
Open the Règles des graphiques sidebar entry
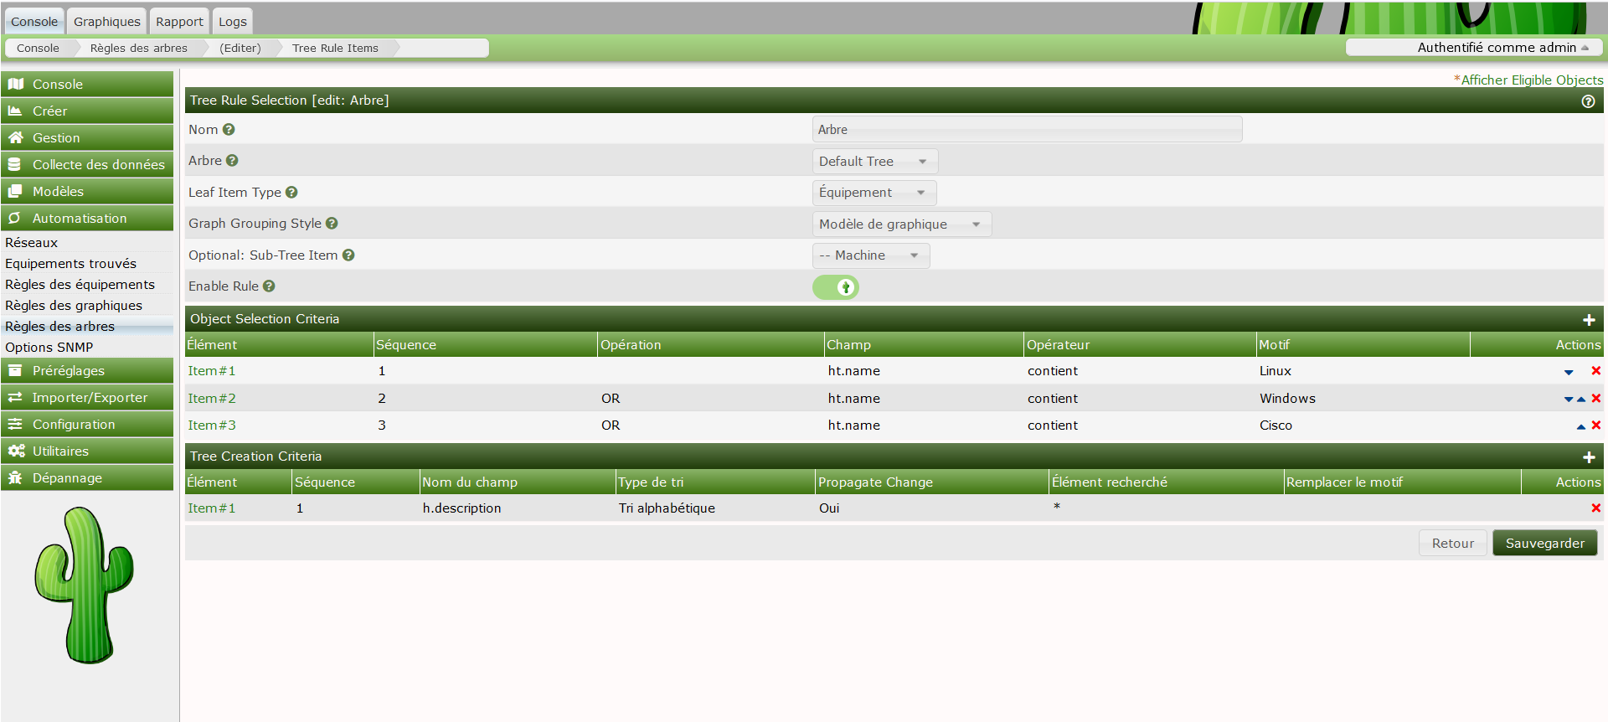pyautogui.click(x=74, y=306)
